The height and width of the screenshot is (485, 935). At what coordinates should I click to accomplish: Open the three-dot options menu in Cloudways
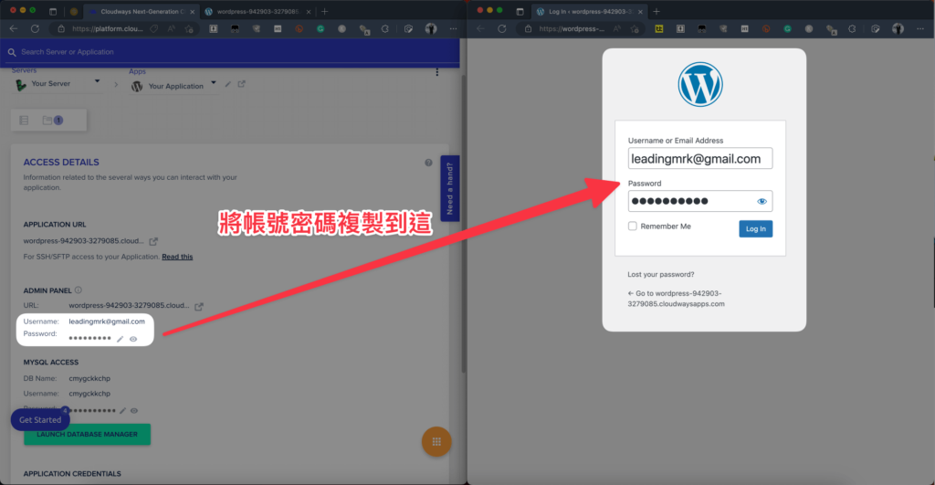pos(437,72)
